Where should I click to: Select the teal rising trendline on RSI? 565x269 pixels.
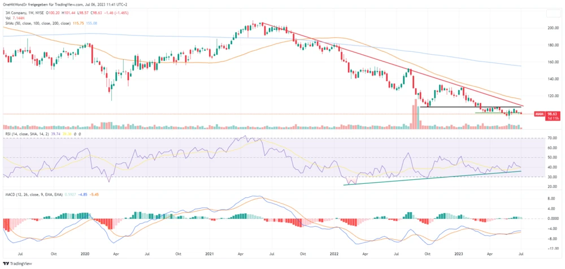(x=429, y=177)
